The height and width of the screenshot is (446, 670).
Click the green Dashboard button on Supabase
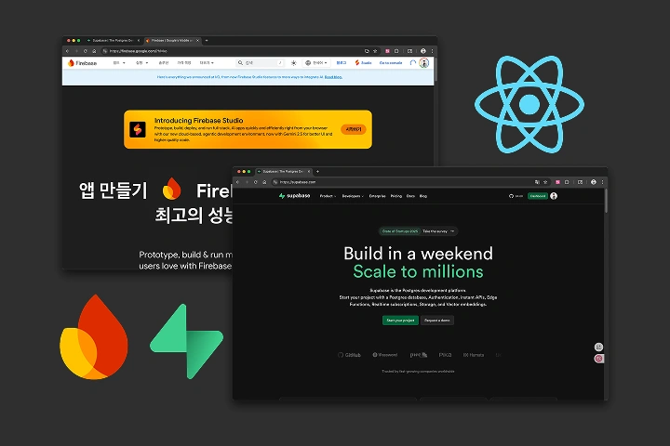coord(538,196)
